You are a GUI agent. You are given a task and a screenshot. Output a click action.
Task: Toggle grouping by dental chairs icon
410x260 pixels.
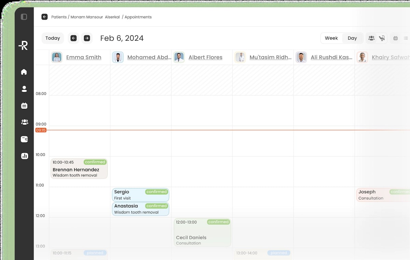point(382,38)
